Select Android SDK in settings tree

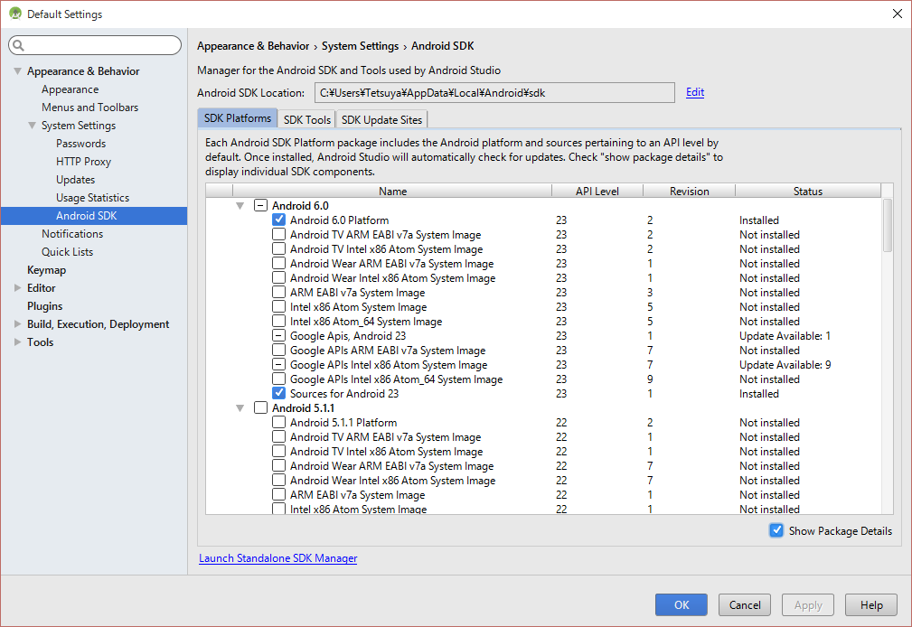coord(94,215)
